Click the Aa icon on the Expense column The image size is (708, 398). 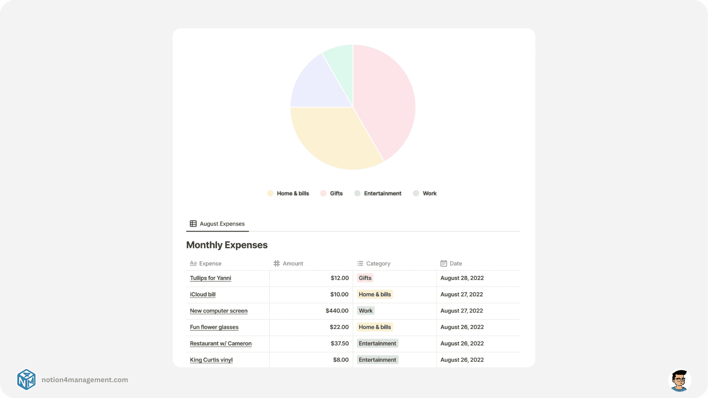(x=193, y=263)
